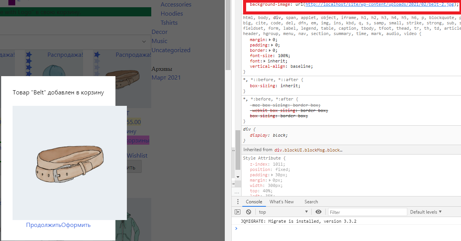
Task: Open the Accessories category link
Action: pyautogui.click(x=176, y=5)
